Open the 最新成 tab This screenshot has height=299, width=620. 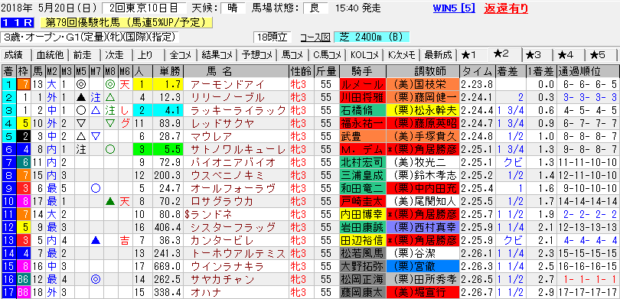pos(438,55)
